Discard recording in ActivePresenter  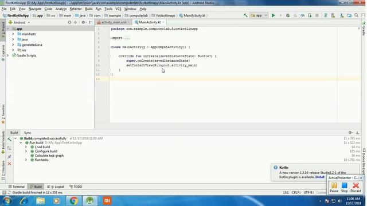[356, 188]
